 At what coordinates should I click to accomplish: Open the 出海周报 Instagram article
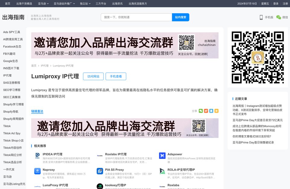(257, 110)
